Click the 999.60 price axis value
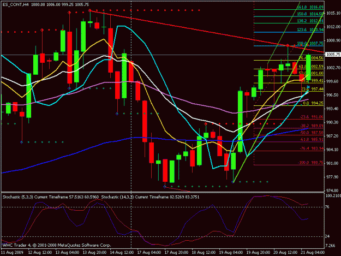Viewport: 341px width, 256px height. (x=333, y=81)
